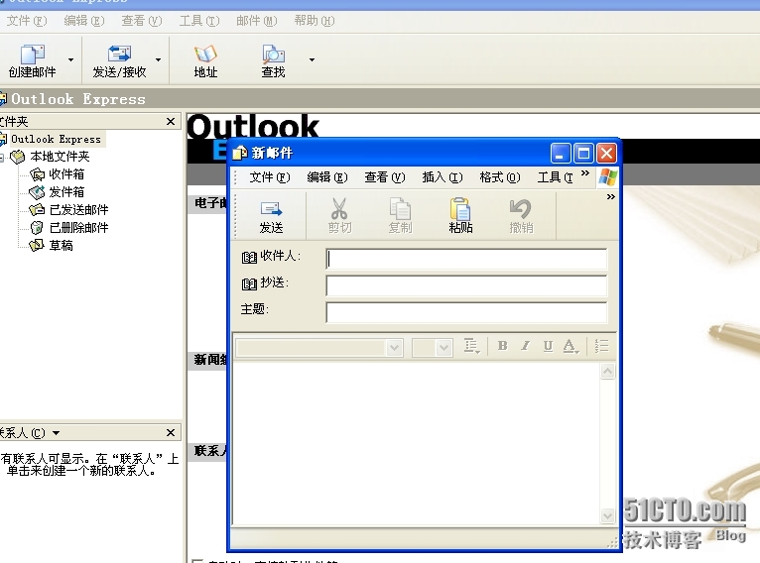Open Insert (插入) menu in New Message
Screen dimensions: 760x563
coord(443,177)
